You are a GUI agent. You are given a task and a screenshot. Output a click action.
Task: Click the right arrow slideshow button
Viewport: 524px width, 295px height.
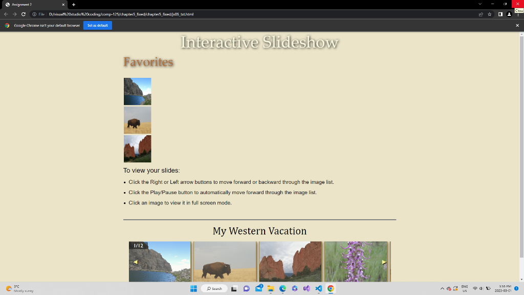point(384,262)
